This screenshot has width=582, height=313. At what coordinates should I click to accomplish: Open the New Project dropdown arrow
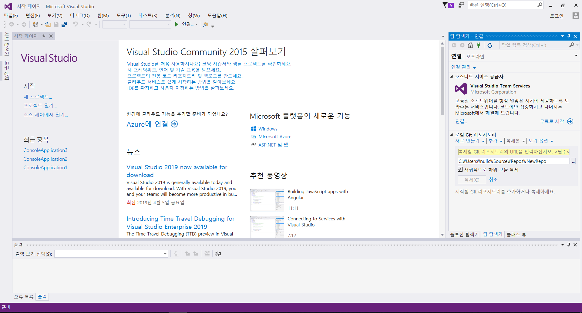42,25
